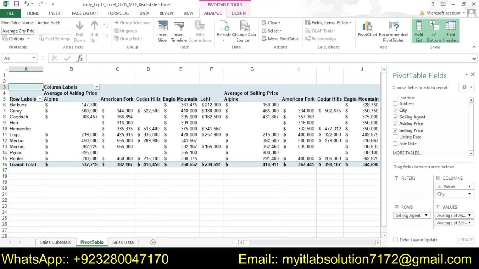
Task: Switch to the DESIGN ribbon tab
Action: [239, 13]
